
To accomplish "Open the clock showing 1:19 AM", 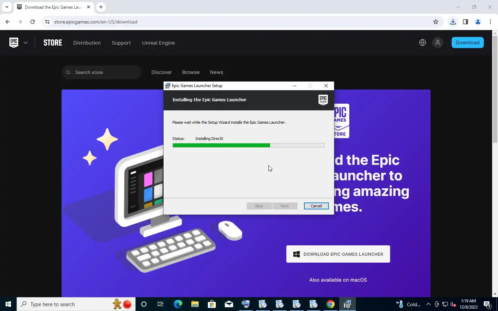I will coord(469,304).
